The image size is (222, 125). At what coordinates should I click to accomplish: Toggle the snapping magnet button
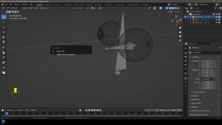click(93, 8)
